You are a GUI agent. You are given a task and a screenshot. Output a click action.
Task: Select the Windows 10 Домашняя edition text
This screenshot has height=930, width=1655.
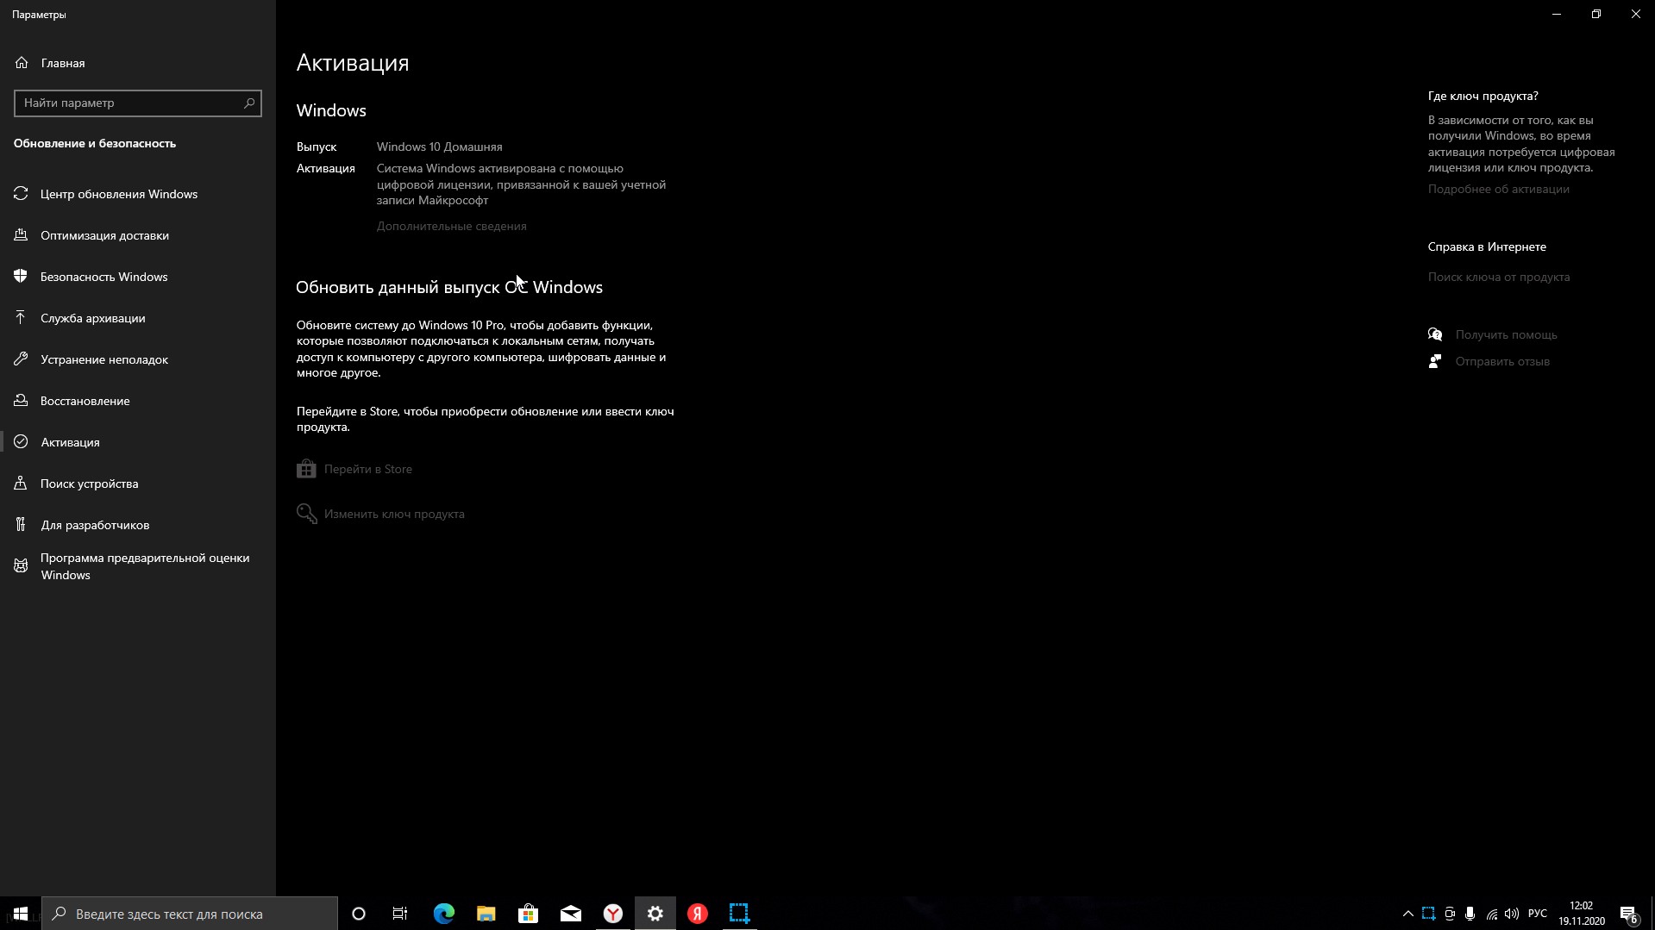click(x=439, y=147)
